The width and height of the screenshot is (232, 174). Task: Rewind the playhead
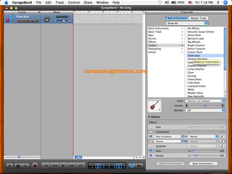pos(55,166)
